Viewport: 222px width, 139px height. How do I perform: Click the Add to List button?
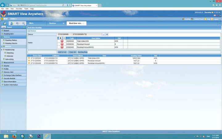[x=62, y=52]
